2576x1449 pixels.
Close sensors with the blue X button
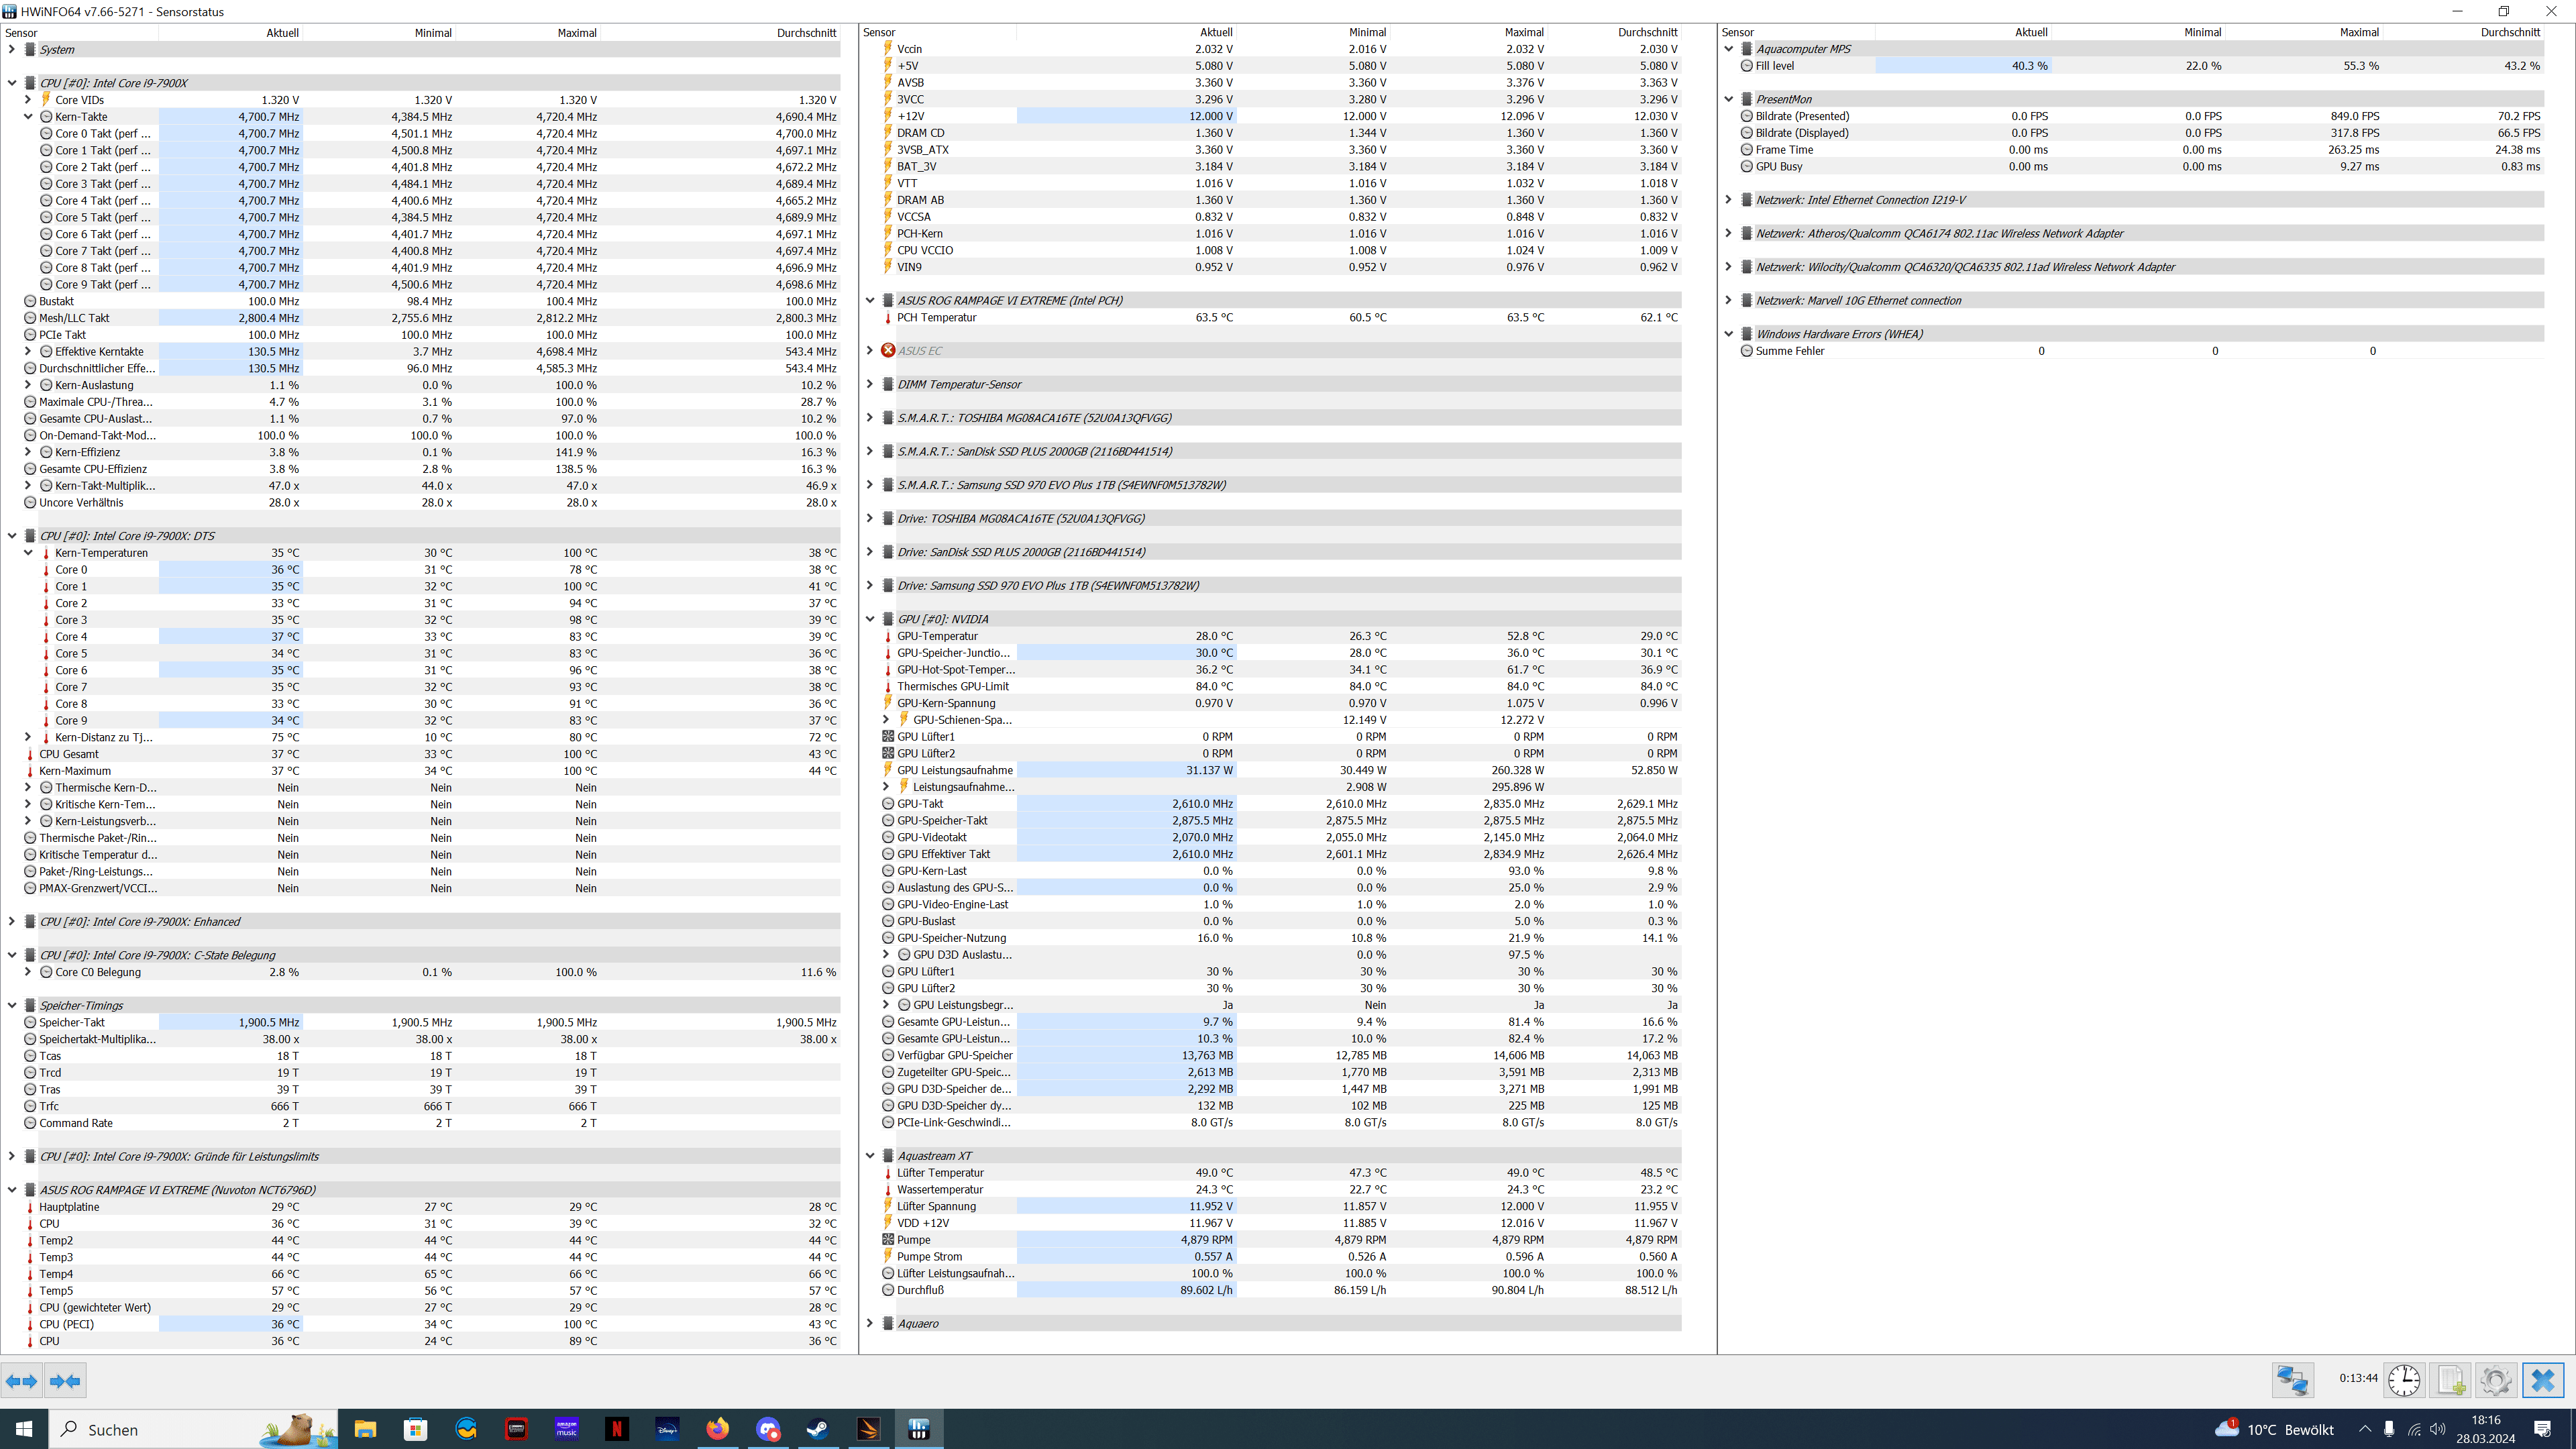tap(2543, 1380)
